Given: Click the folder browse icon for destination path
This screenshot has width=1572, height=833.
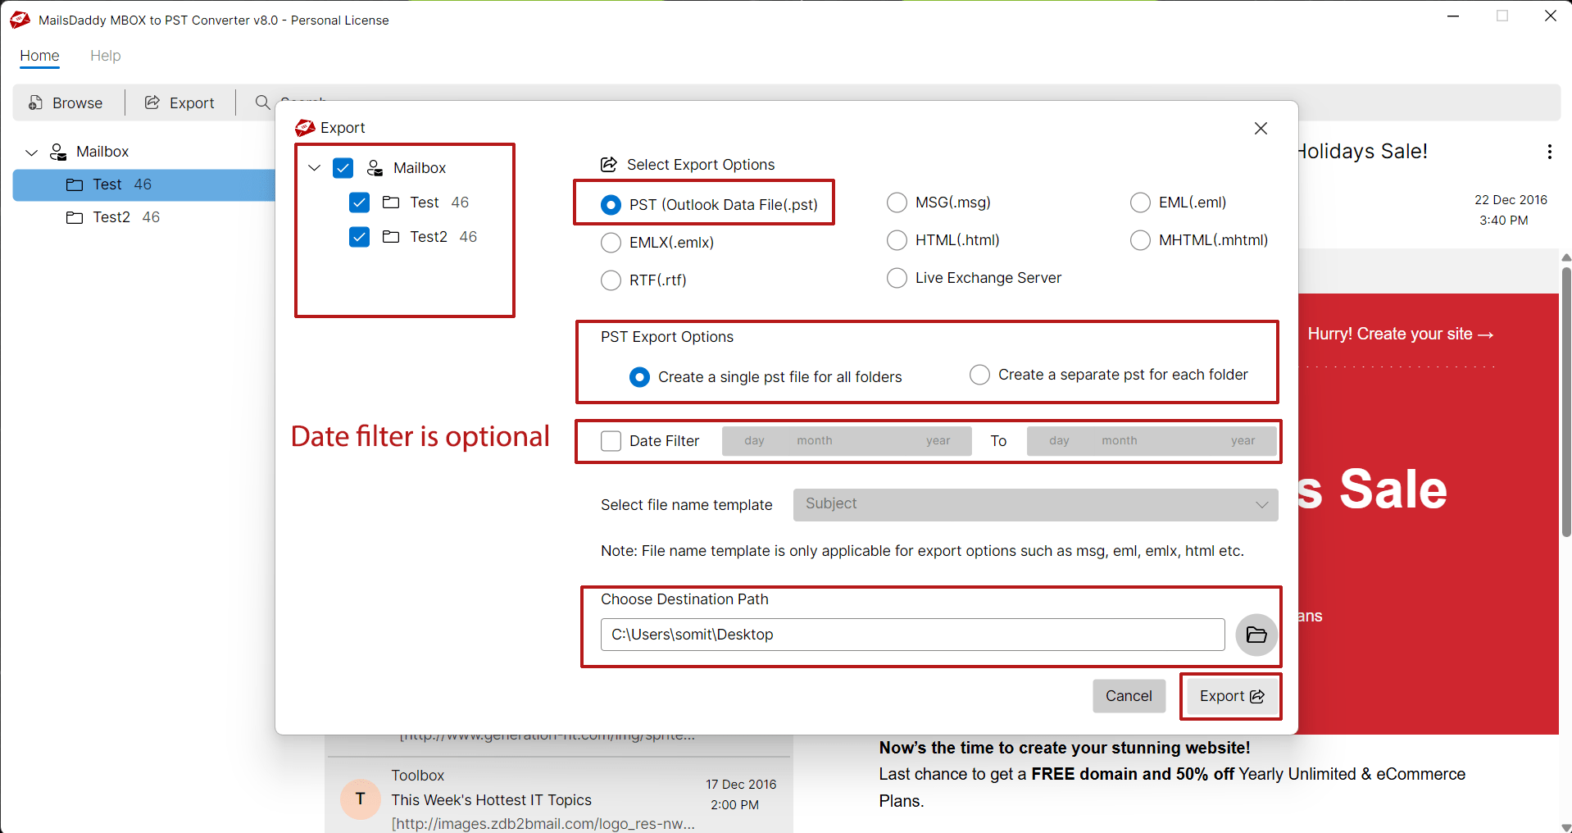Looking at the screenshot, I should tap(1256, 635).
